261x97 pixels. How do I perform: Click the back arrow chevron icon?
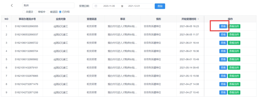point(12,5)
